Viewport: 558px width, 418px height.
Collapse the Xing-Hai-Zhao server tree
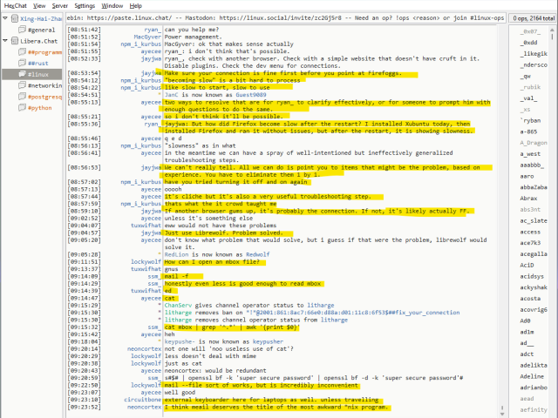click(x=5, y=17)
